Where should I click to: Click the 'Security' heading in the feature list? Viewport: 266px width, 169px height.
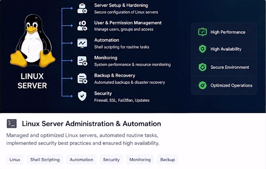[103, 93]
